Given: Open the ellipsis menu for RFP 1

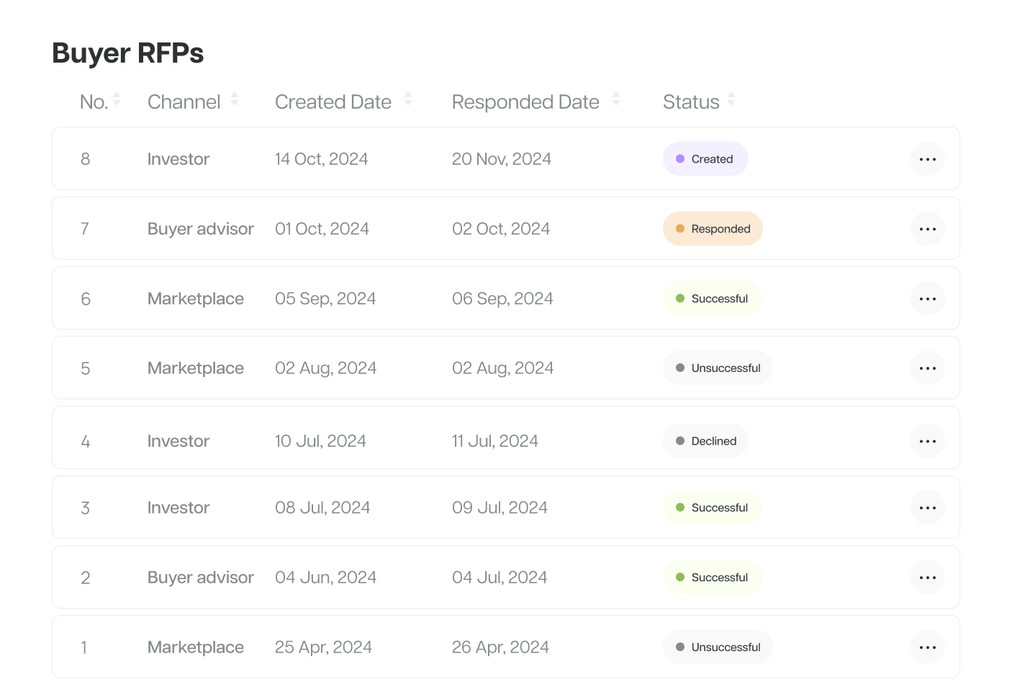Looking at the screenshot, I should [x=927, y=648].
